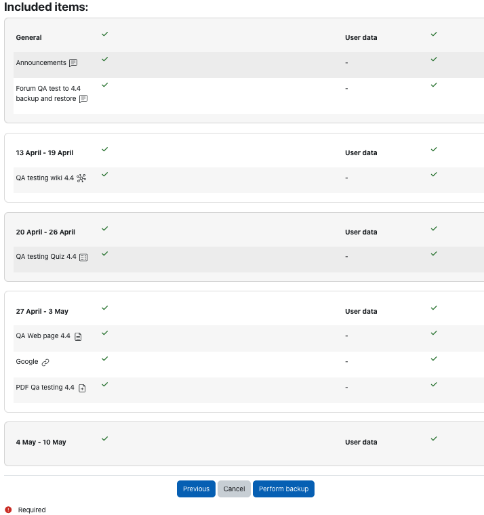The image size is (484, 515).
Task: Click the user data checkmark for Announcements
Action: (x=434, y=60)
